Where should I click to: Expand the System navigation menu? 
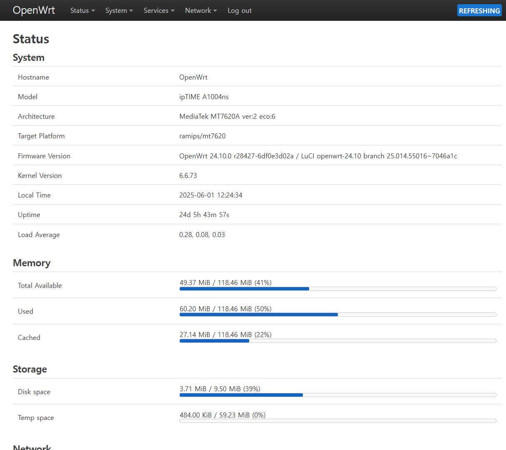pos(119,10)
